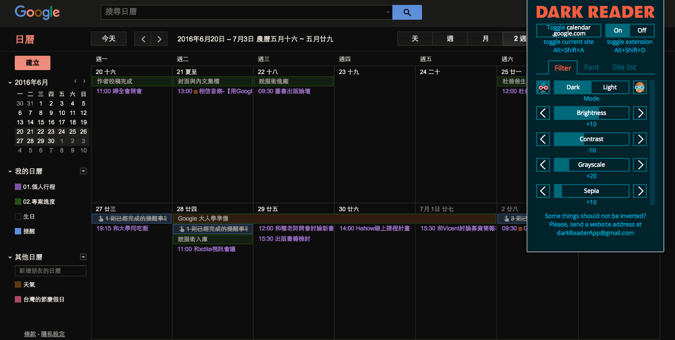
Task: Show next month in mini calendar
Action: tap(84, 81)
